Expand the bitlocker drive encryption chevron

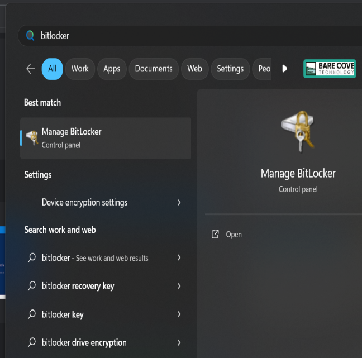click(179, 342)
